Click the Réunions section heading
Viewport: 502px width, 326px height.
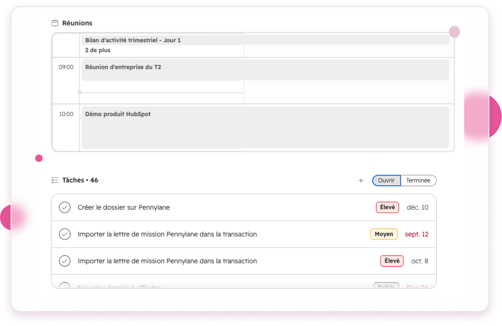[77, 23]
